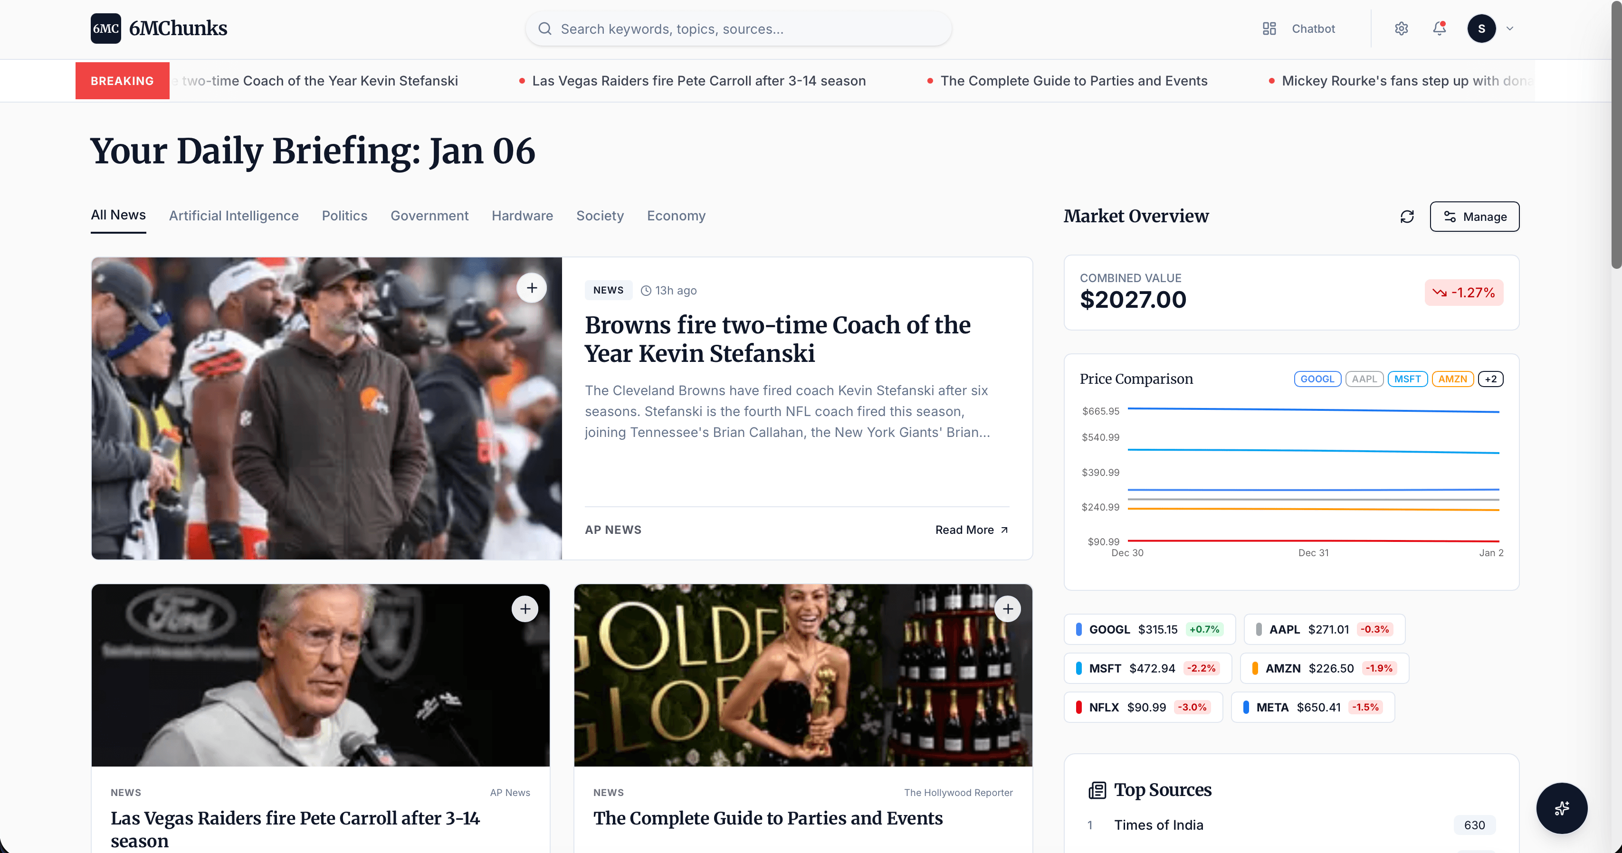Select the Economy tab

(676, 215)
